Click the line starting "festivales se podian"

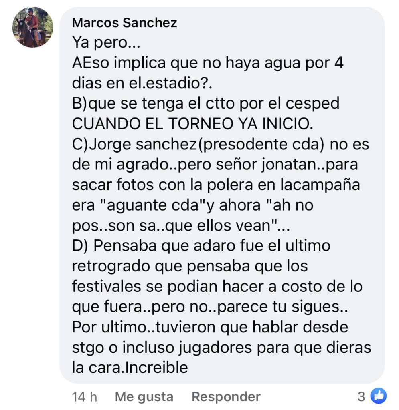(217, 286)
